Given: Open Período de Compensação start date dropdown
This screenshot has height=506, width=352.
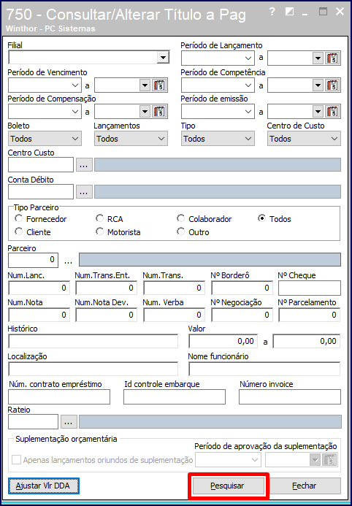Looking at the screenshot, I should (74, 112).
